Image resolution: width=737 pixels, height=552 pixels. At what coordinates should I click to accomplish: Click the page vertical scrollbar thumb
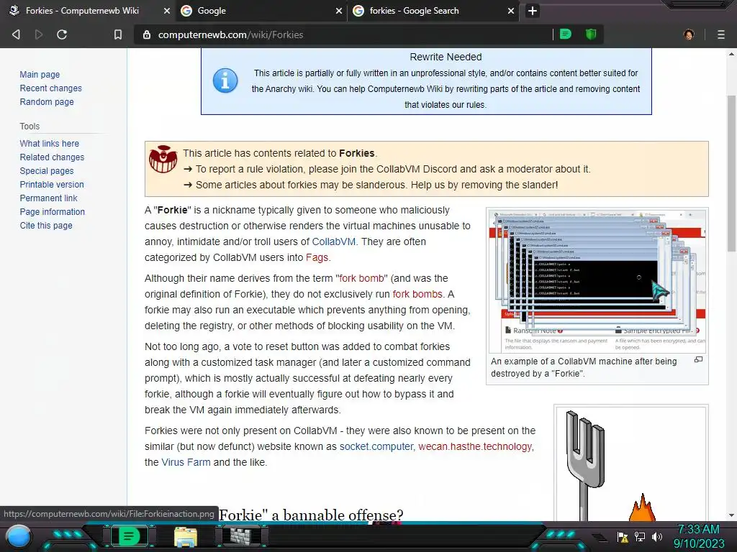pos(731,174)
